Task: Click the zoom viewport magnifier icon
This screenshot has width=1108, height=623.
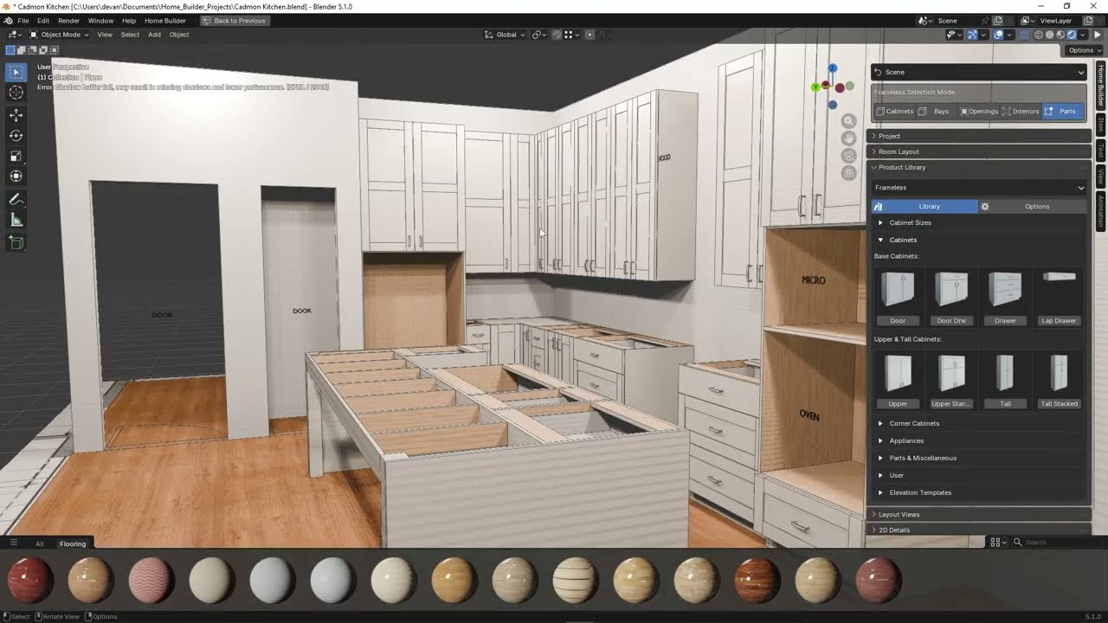Action: [x=849, y=122]
